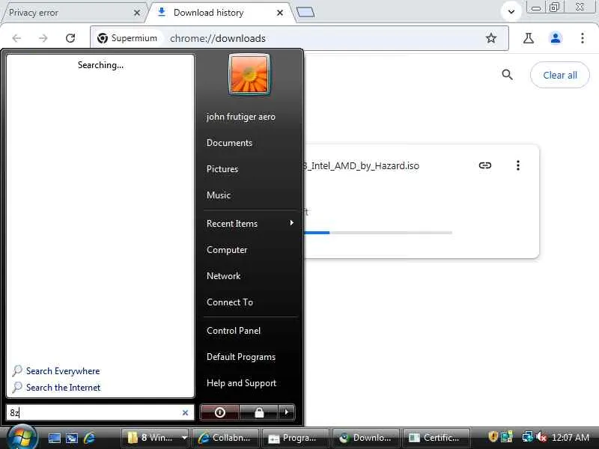This screenshot has height=449, width=599.
Task: Click the clock showing 12:07 AM
Action: tap(571, 438)
